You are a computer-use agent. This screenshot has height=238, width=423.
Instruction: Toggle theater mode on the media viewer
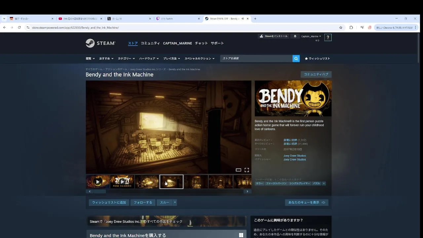click(238, 170)
